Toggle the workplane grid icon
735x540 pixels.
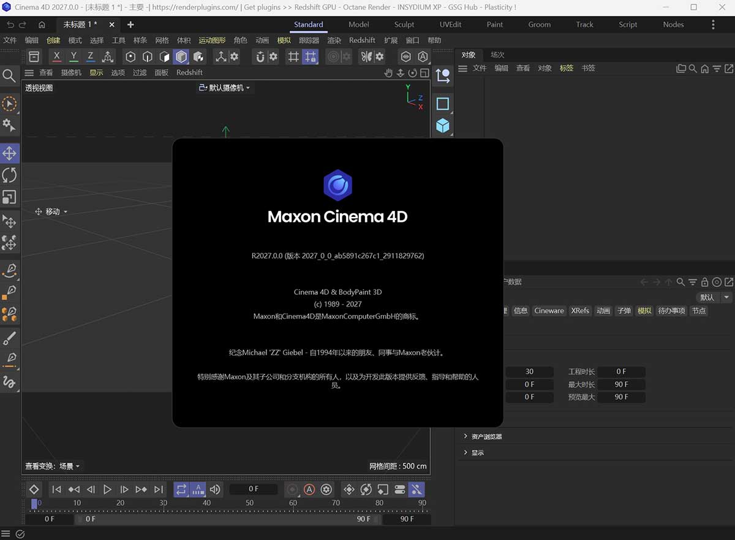(293, 56)
